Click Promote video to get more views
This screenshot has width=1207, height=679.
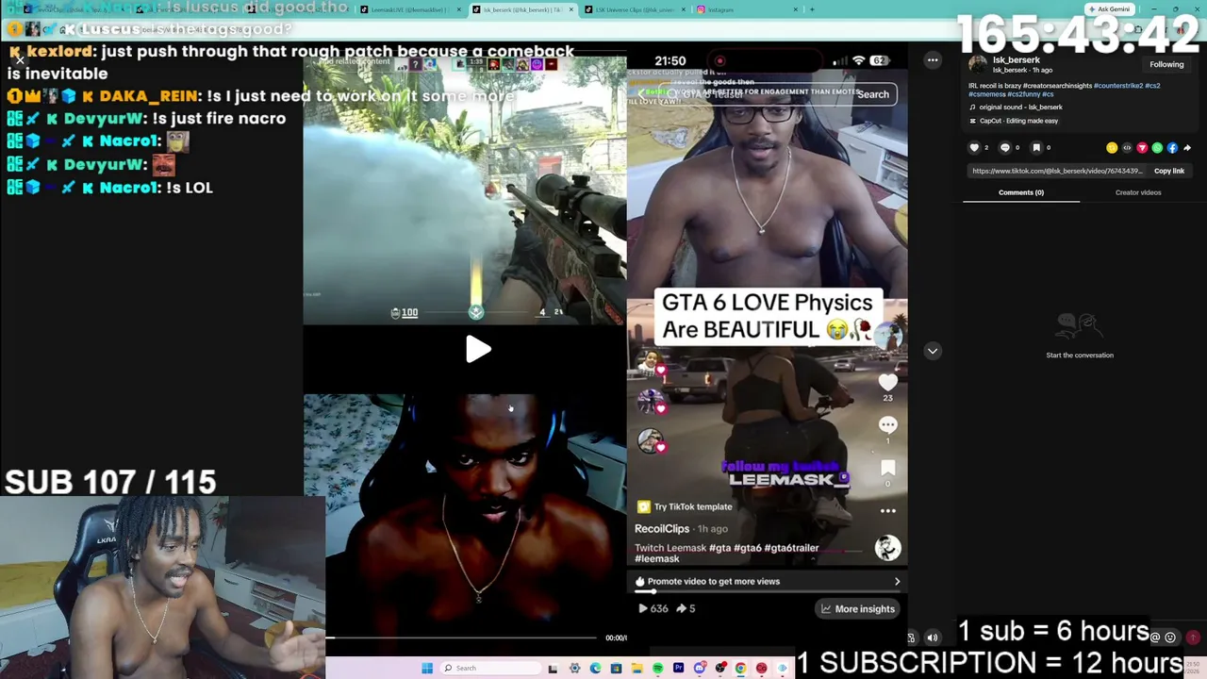tap(767, 581)
